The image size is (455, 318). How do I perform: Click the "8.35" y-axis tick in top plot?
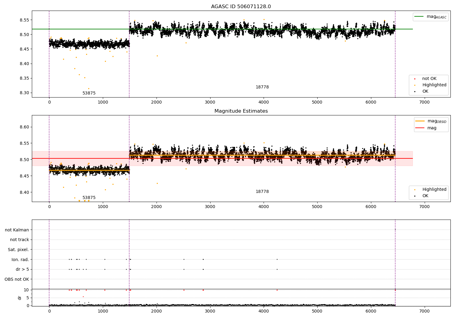tap(25, 78)
